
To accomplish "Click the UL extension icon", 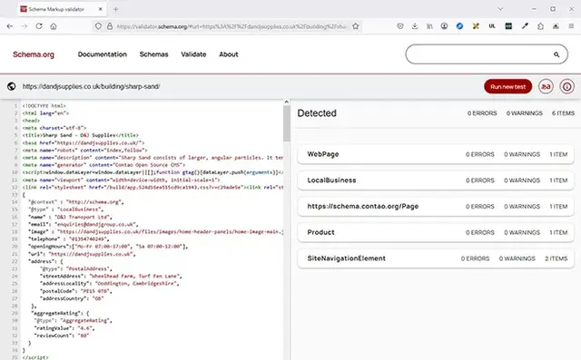I will click(x=492, y=26).
